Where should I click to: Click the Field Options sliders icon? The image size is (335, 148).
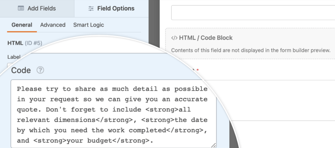pyautogui.click(x=91, y=9)
